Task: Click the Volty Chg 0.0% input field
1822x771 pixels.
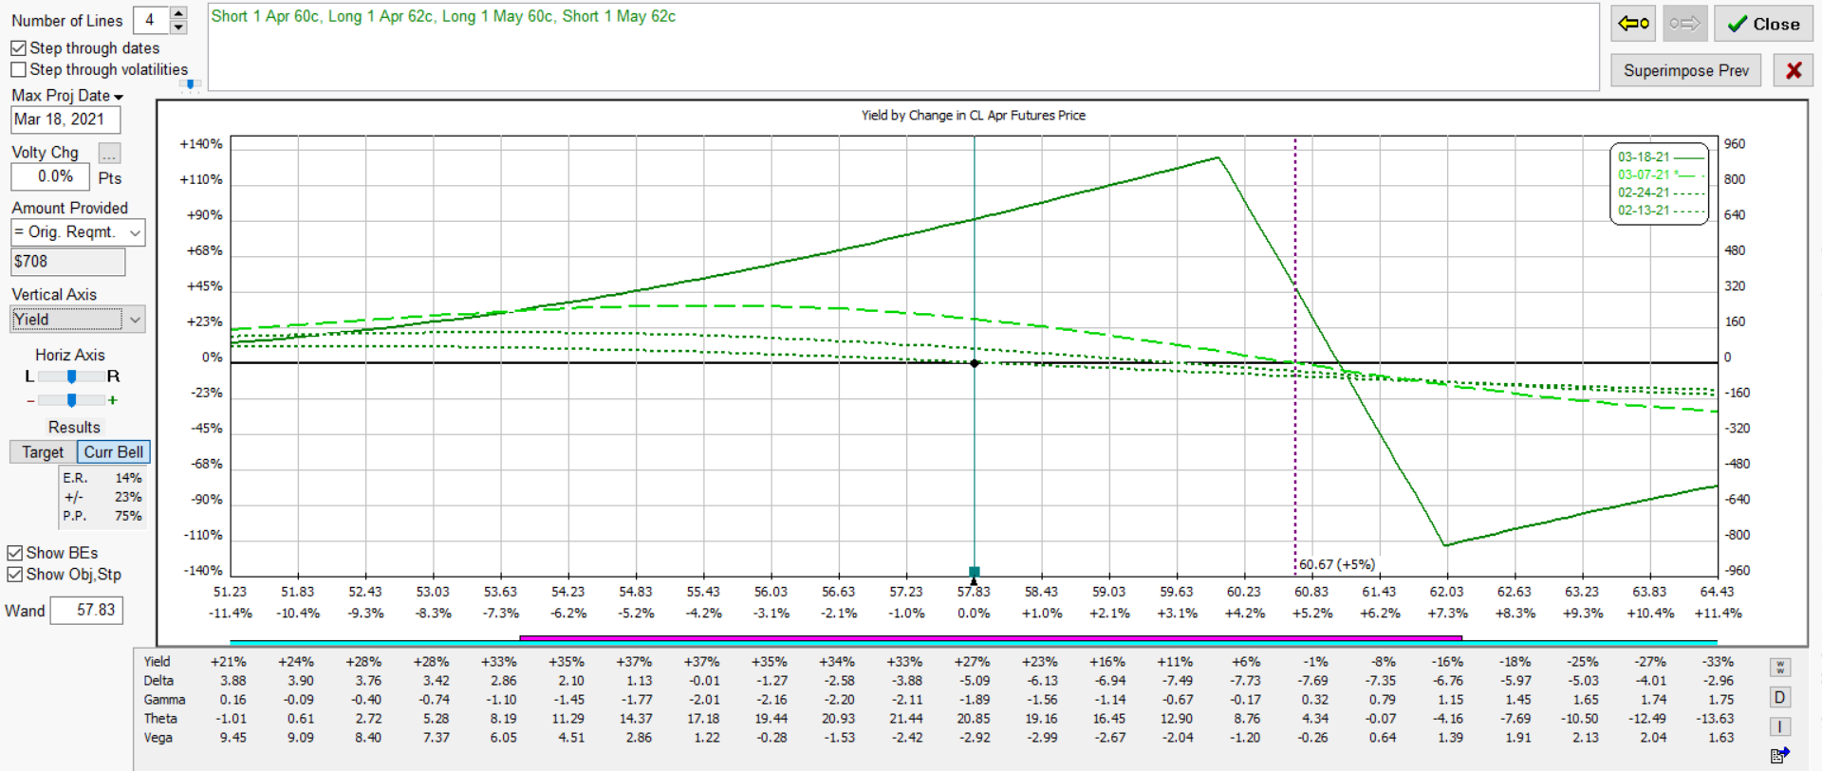Action: 50,176
